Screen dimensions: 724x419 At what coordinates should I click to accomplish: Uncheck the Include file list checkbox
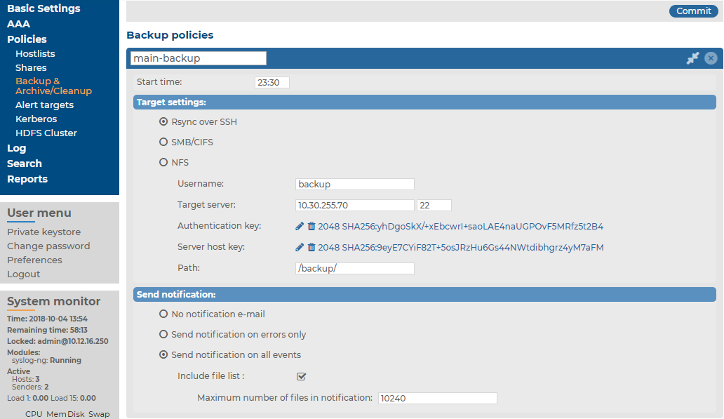click(302, 376)
